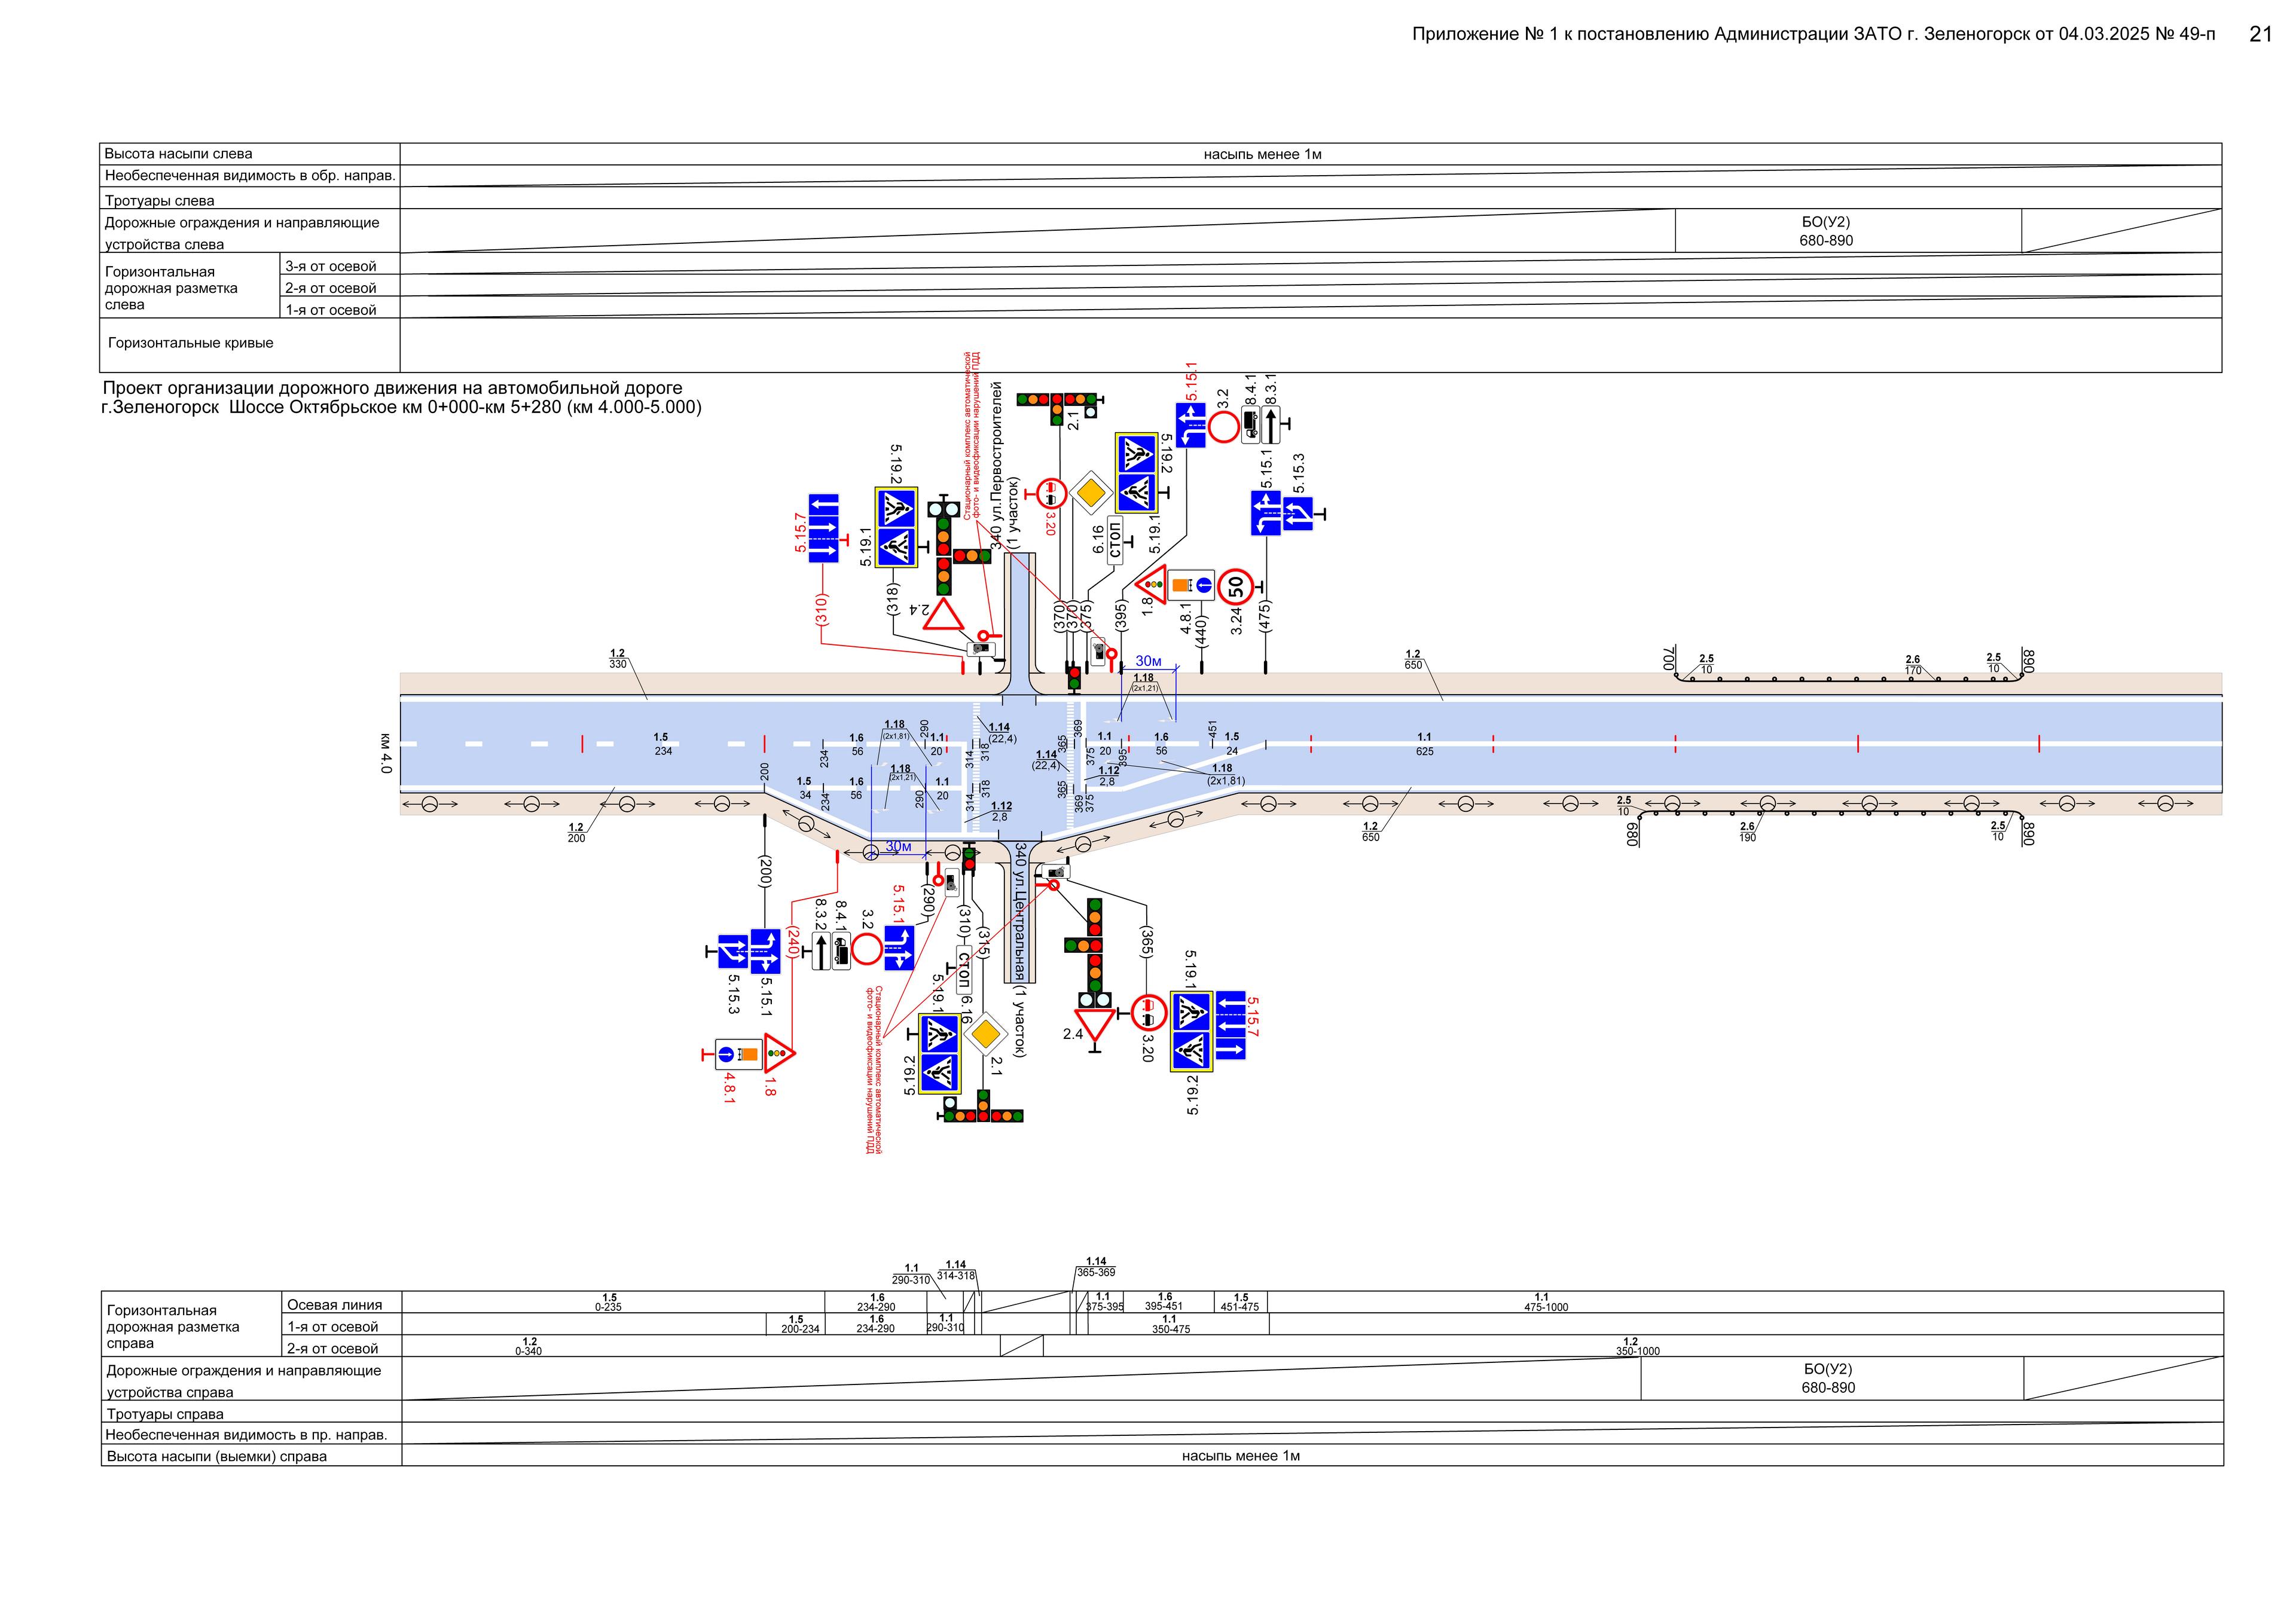2296x1623 pixels.
Task: Click the yield triangle sign 2.4 above the road
Action: point(942,615)
